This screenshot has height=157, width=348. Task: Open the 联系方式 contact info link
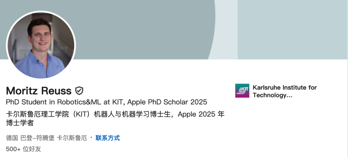point(108,138)
